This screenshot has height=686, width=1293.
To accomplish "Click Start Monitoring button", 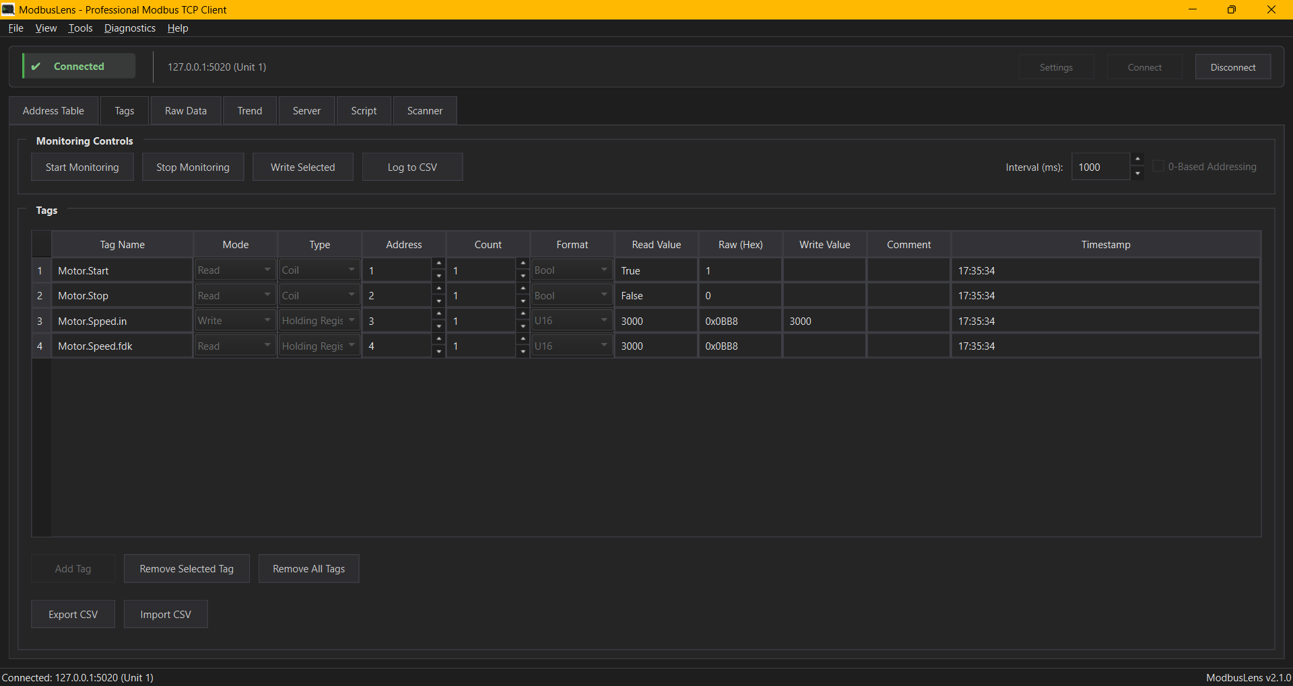I will (82, 167).
